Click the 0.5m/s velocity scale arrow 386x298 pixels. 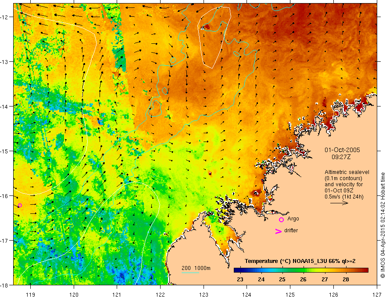[339, 203]
